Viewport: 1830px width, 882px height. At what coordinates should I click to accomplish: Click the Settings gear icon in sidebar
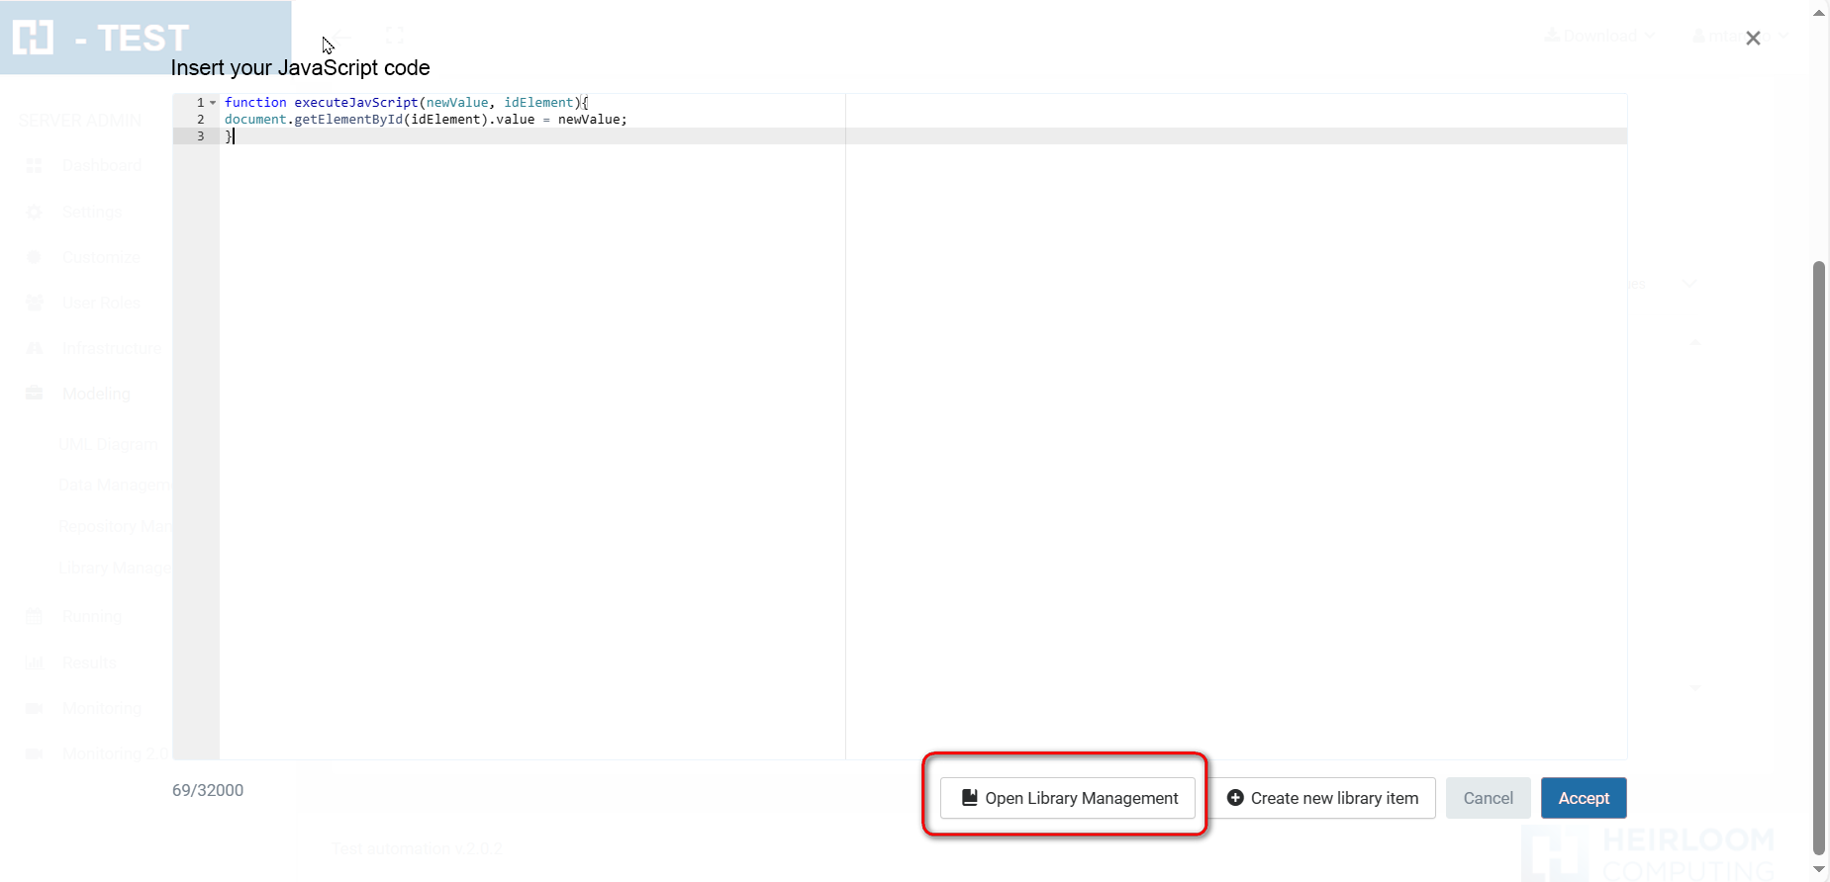coord(34,213)
